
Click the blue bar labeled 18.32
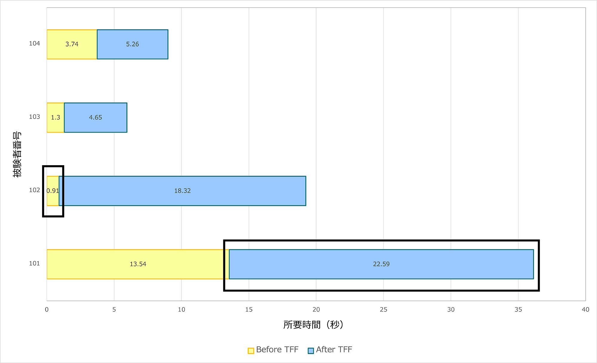[x=182, y=191]
